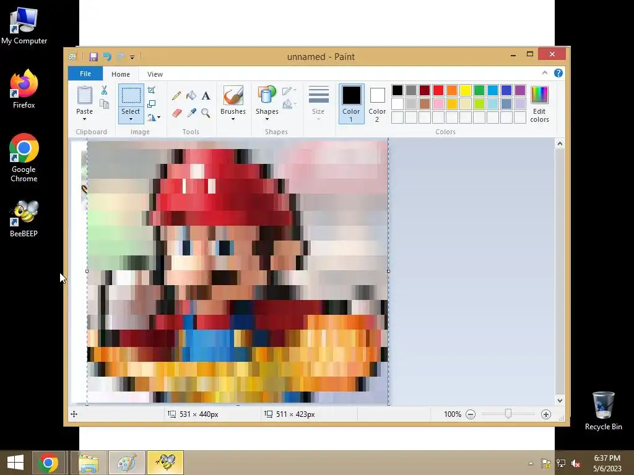Viewport: 634px width, 475px height.
Task: Click the Save icon in quick access toolbar
Action: [x=93, y=56]
